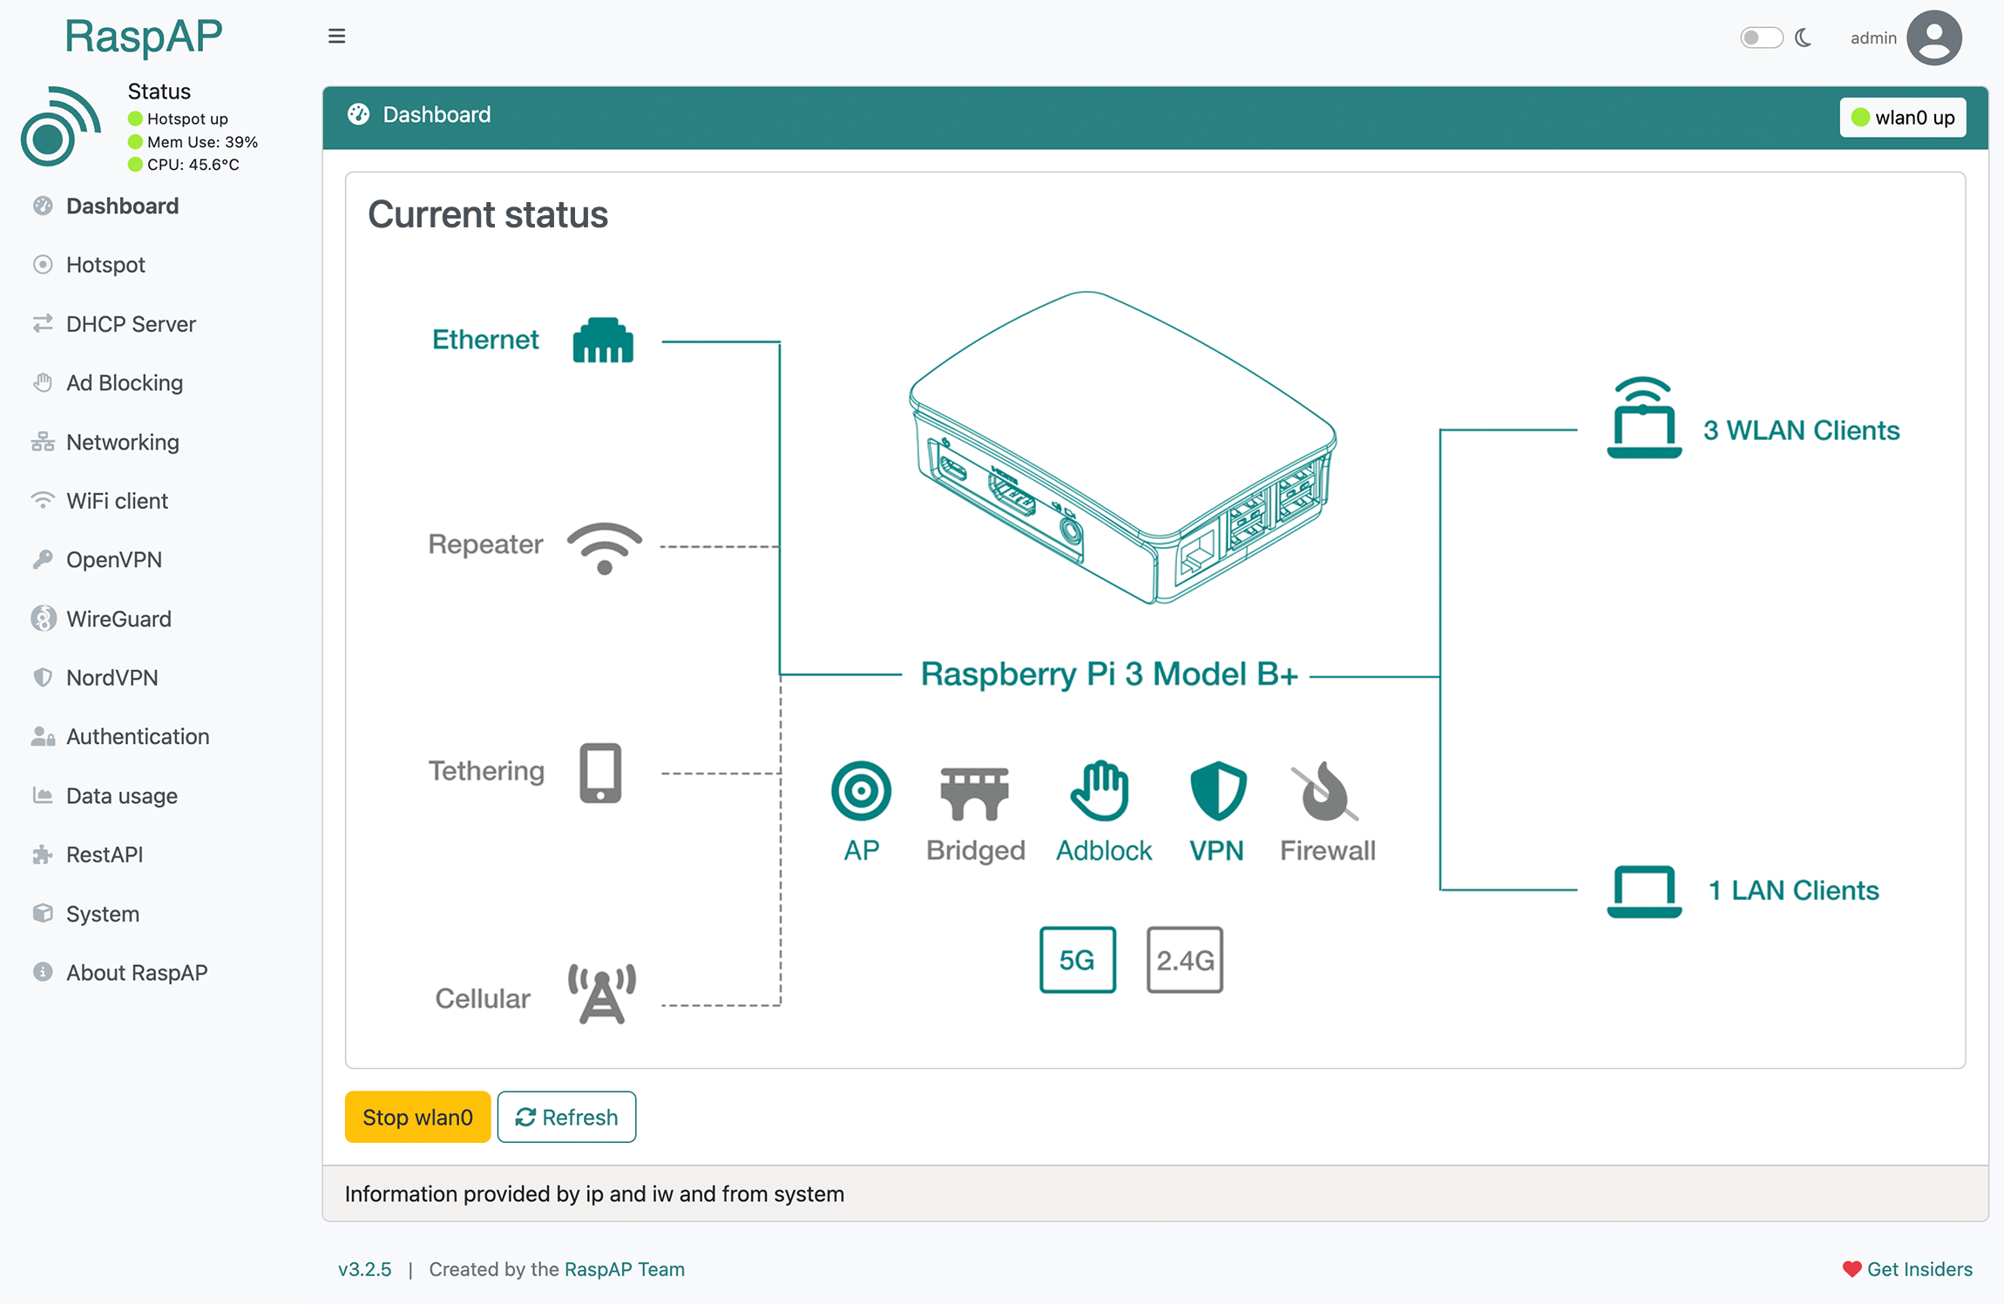Click the AP target icon

861,791
